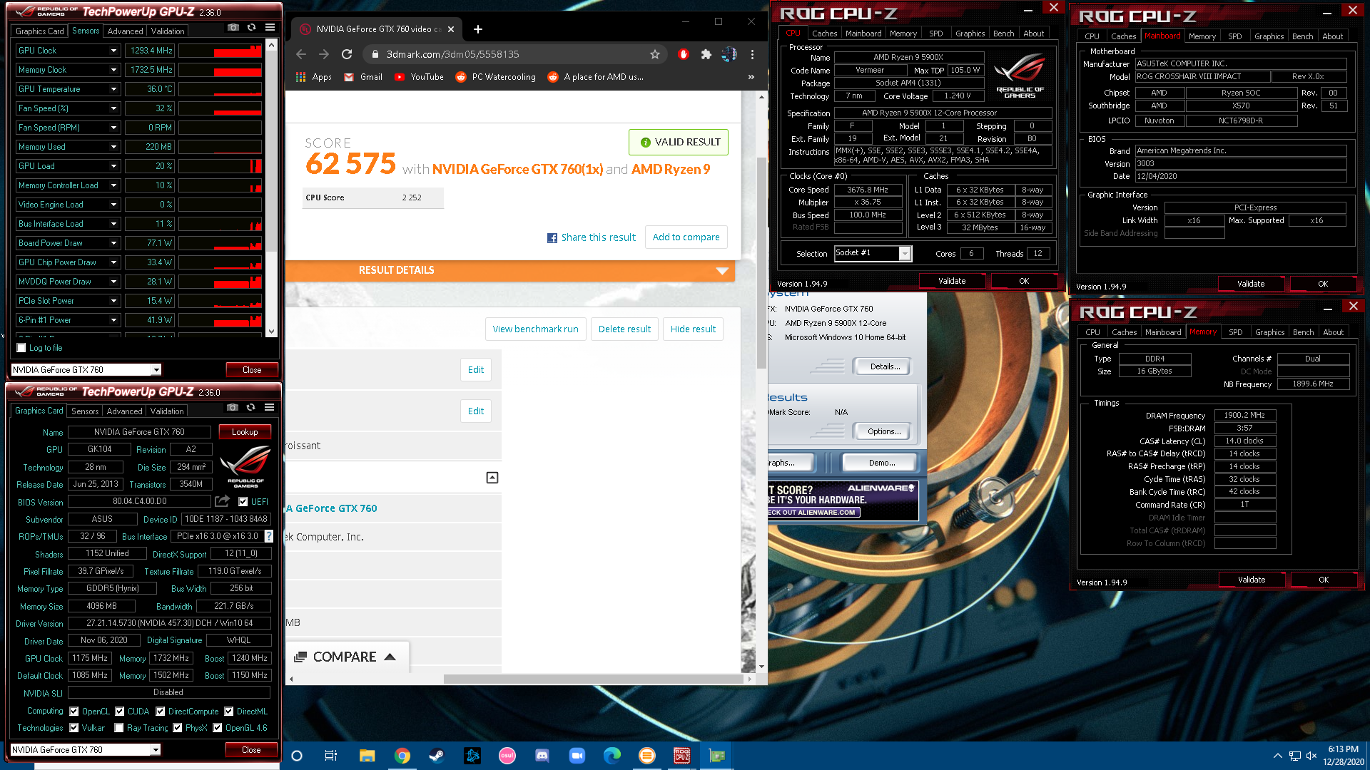Image resolution: width=1370 pixels, height=770 pixels.
Task: Open Memory Clock sensor dropdown
Action: click(x=113, y=70)
